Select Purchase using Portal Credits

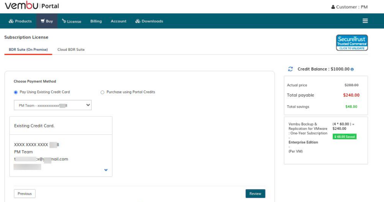(x=103, y=92)
